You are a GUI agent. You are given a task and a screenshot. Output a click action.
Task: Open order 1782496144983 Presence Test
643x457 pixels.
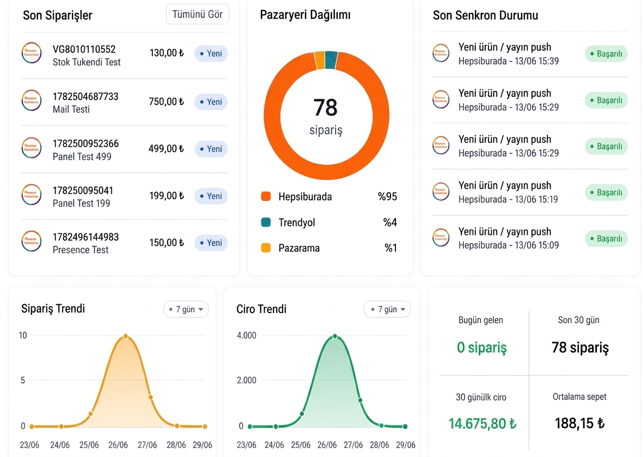124,243
